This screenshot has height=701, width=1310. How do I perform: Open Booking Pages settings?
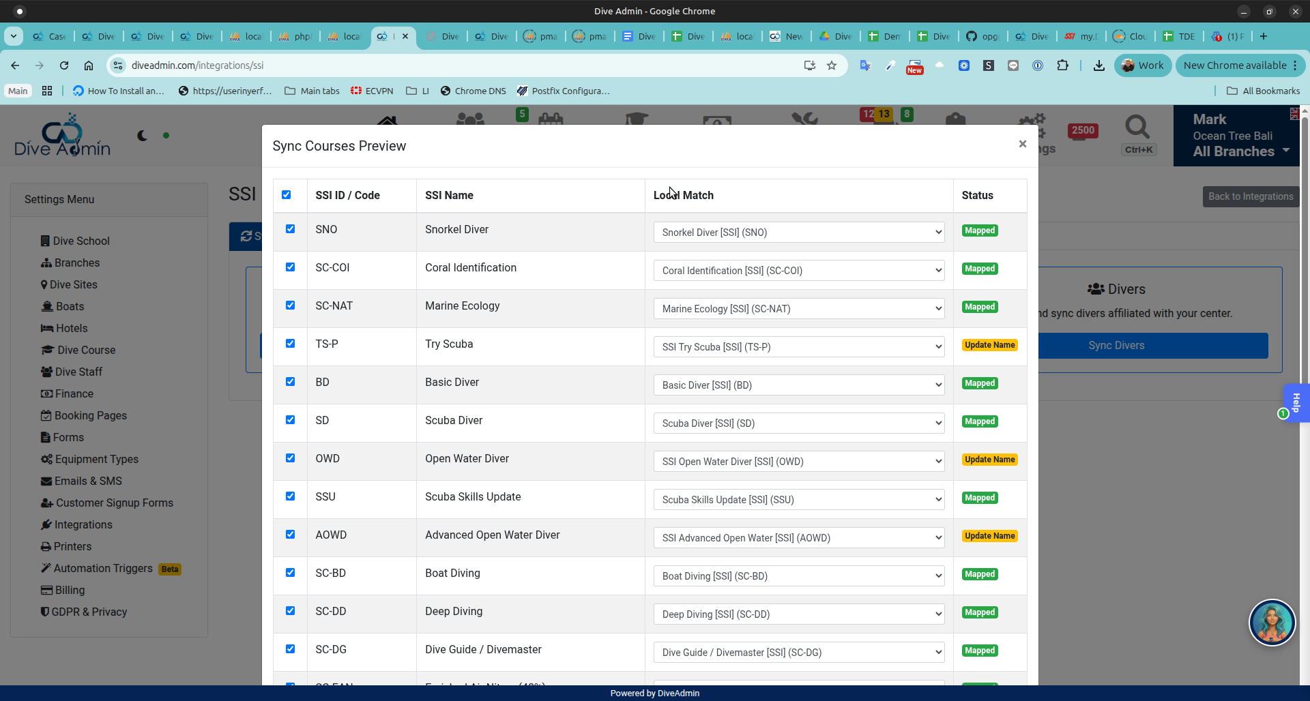pos(84,415)
